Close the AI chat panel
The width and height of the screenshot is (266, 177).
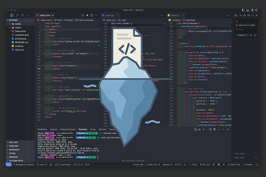point(257,15)
